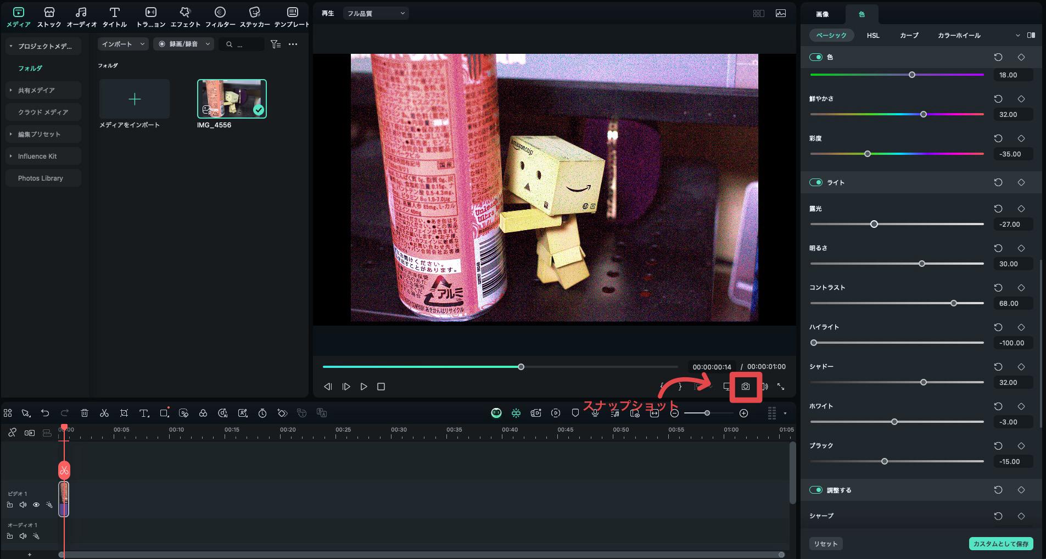Toggle the 調整する (Adjust) section switch
Screen dimensions: 1046x559
(x=816, y=490)
